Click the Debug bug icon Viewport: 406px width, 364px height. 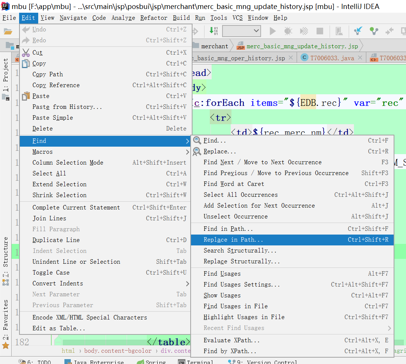click(288, 31)
